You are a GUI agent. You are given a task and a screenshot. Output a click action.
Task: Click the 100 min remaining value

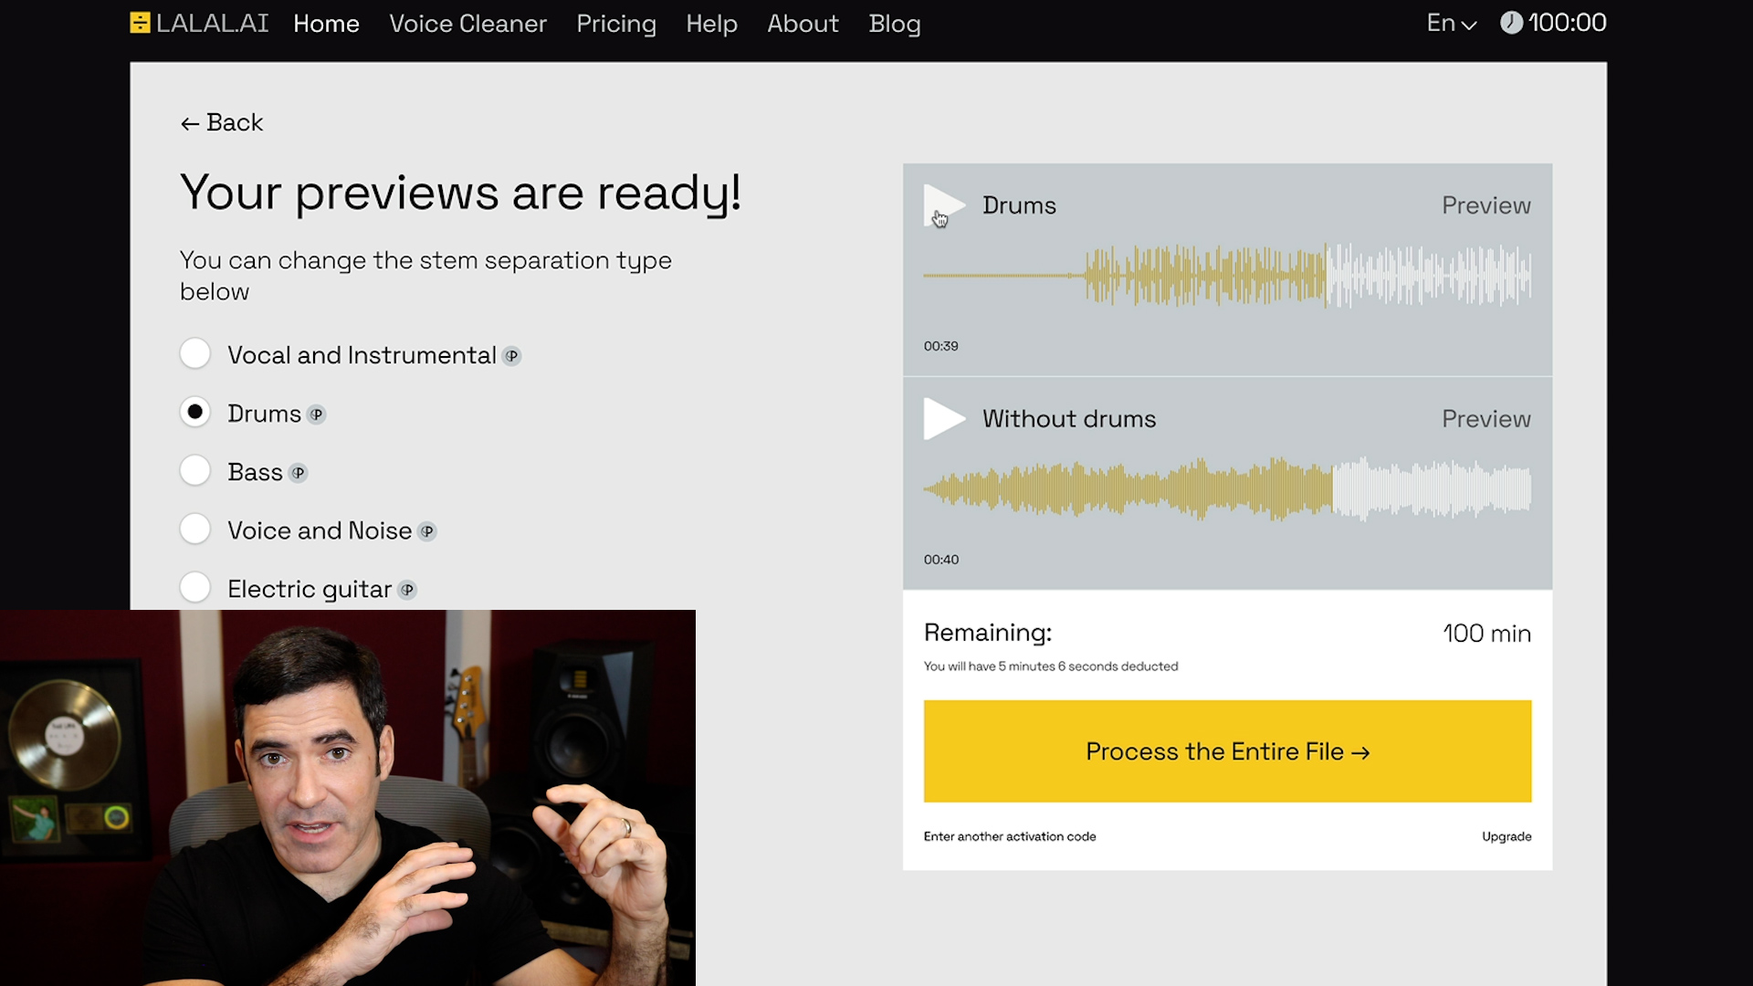[1486, 634]
